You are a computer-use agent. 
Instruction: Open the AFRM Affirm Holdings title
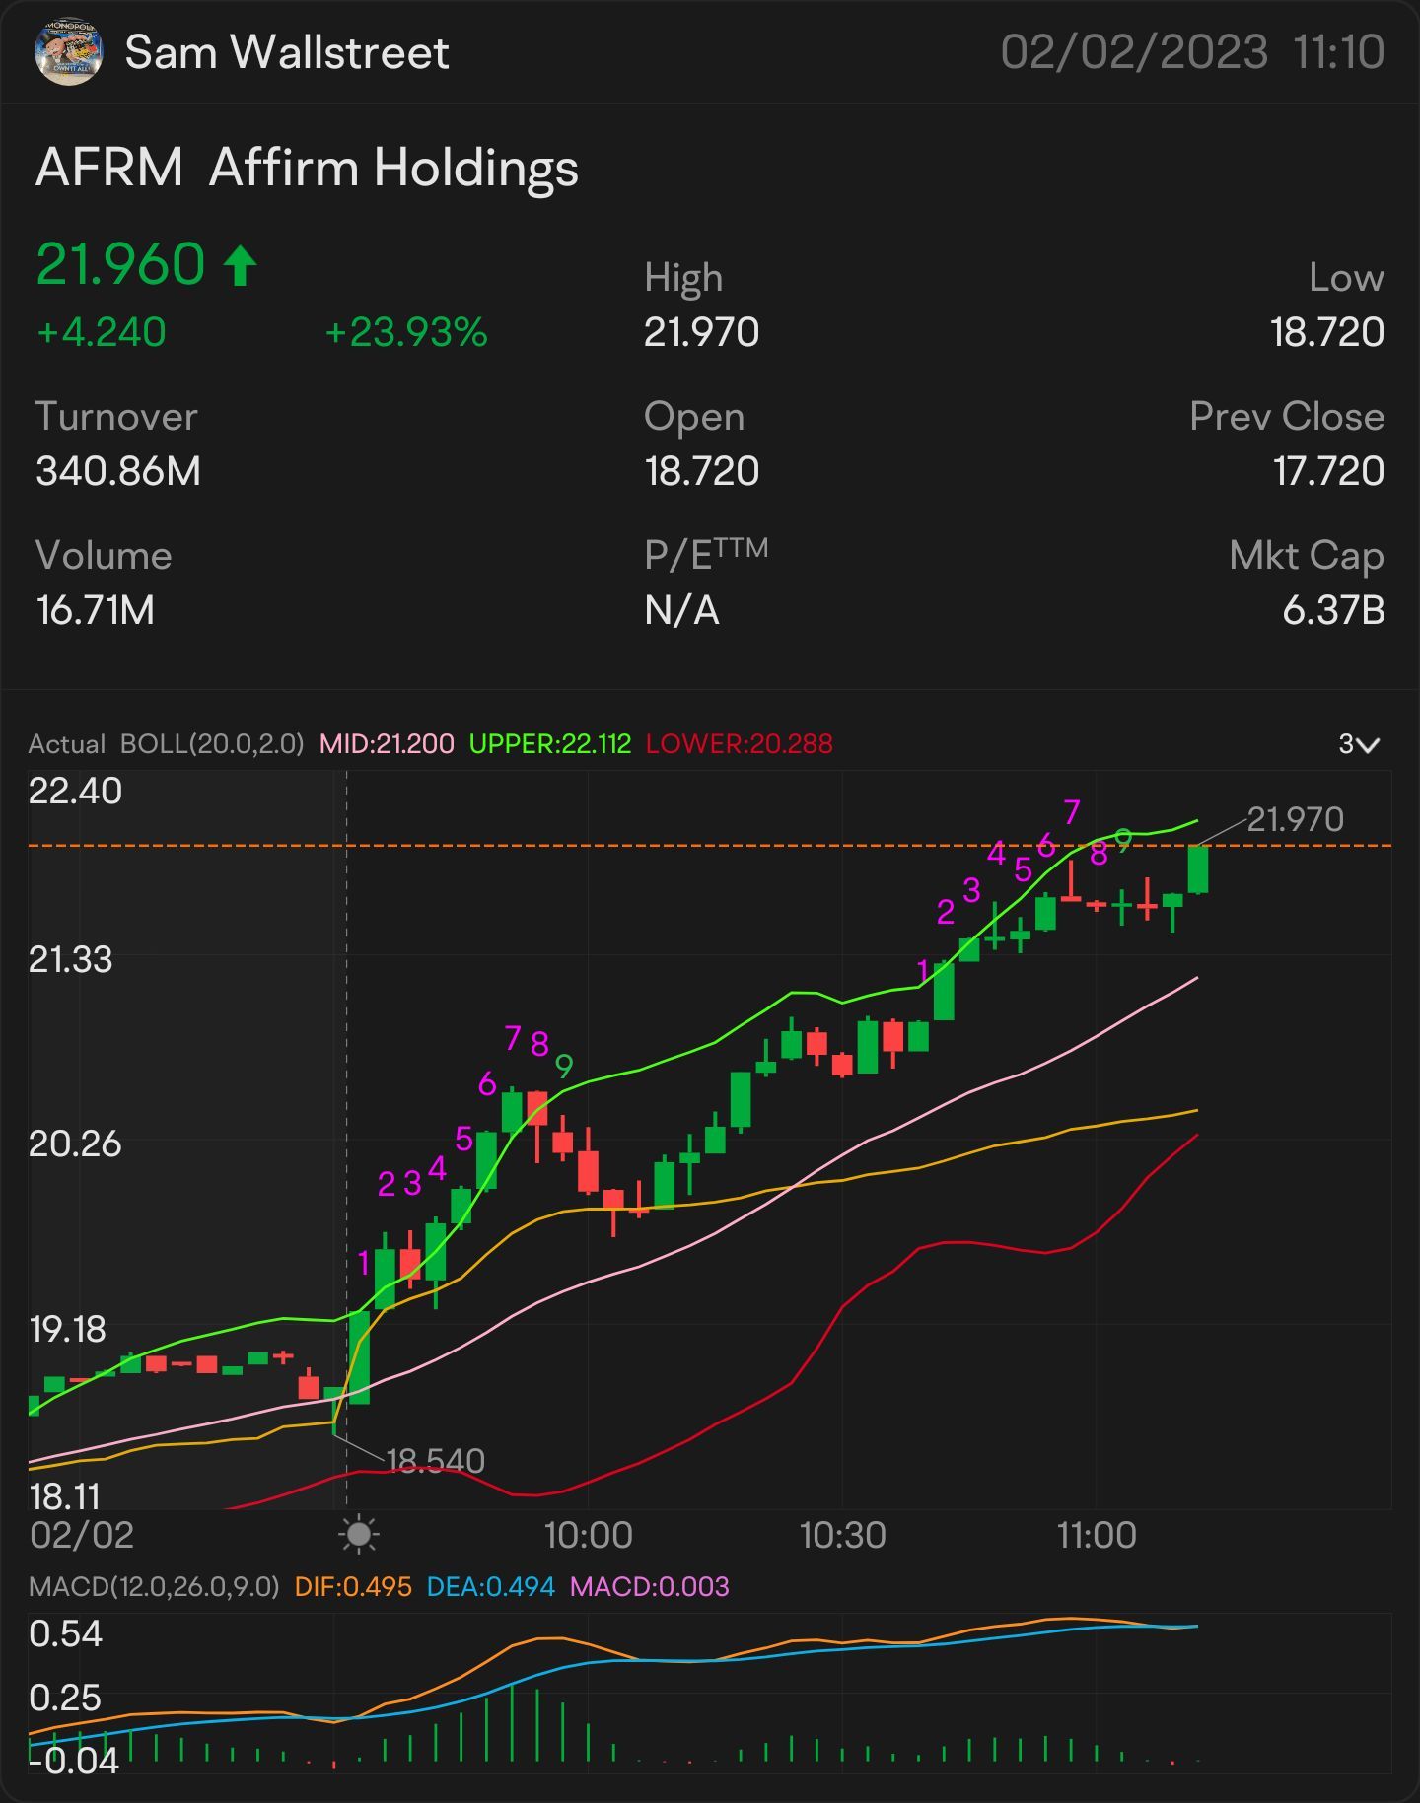click(307, 168)
